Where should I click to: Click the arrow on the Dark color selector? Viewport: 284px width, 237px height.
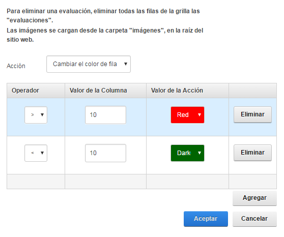click(x=200, y=153)
